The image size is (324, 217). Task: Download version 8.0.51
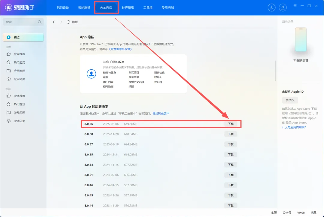tap(231, 175)
